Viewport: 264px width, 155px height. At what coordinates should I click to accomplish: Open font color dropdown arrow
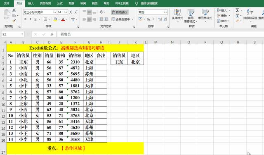pyautogui.click(x=67, y=19)
